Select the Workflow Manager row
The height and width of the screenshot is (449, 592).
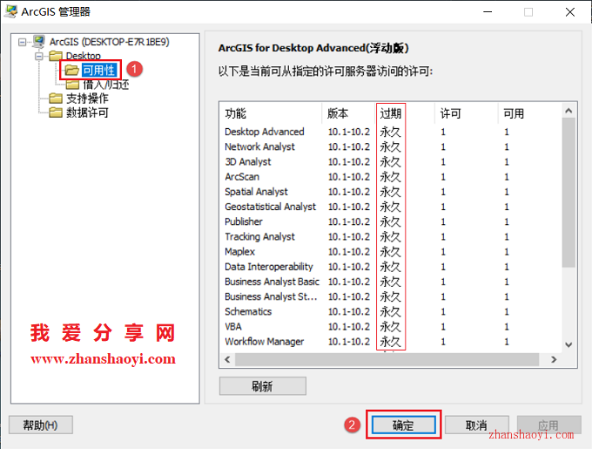(391, 342)
